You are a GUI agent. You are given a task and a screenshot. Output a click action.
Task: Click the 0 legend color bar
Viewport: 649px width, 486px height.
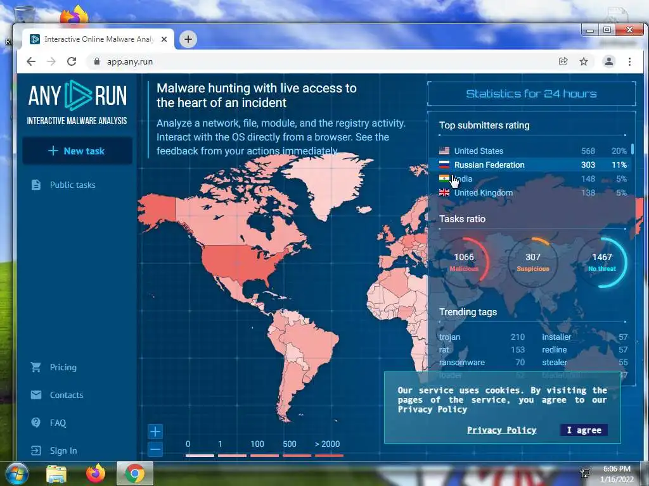click(x=200, y=456)
